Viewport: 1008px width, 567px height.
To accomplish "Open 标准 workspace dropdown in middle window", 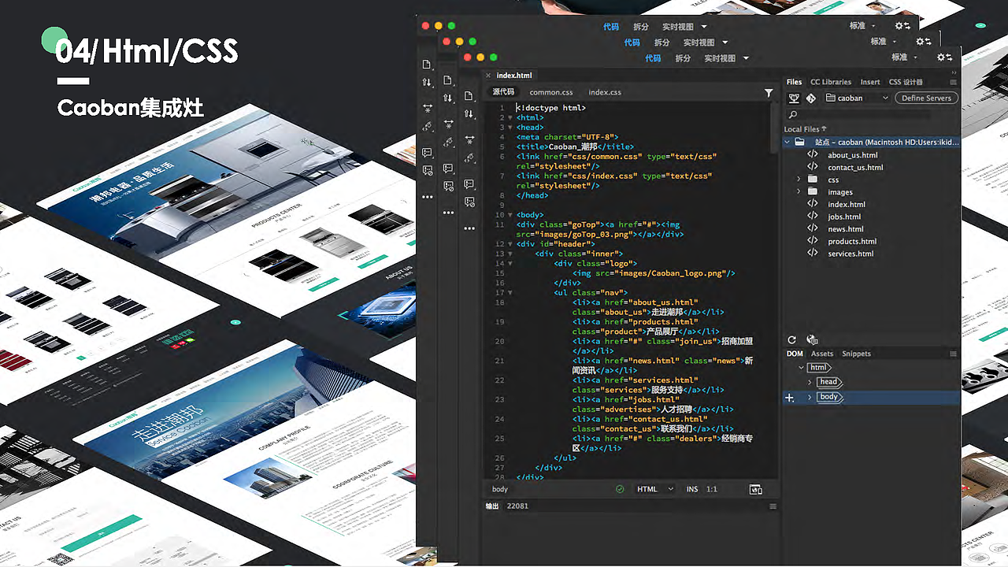I will (884, 41).
